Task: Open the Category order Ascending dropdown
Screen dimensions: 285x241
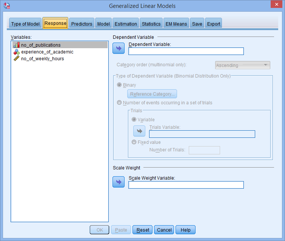Action: click(x=243, y=65)
